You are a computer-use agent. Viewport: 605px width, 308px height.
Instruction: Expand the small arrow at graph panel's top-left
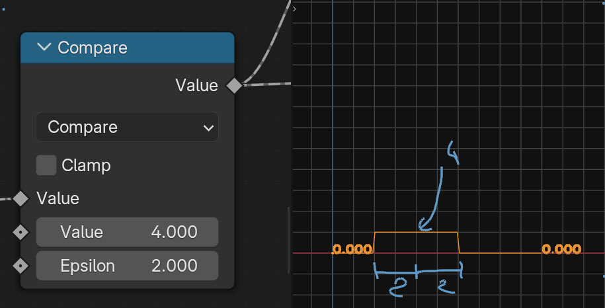coord(294,9)
